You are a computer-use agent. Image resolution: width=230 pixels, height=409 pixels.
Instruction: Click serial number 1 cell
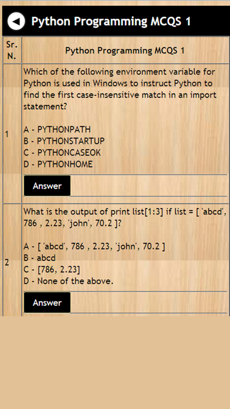[x=7, y=135]
